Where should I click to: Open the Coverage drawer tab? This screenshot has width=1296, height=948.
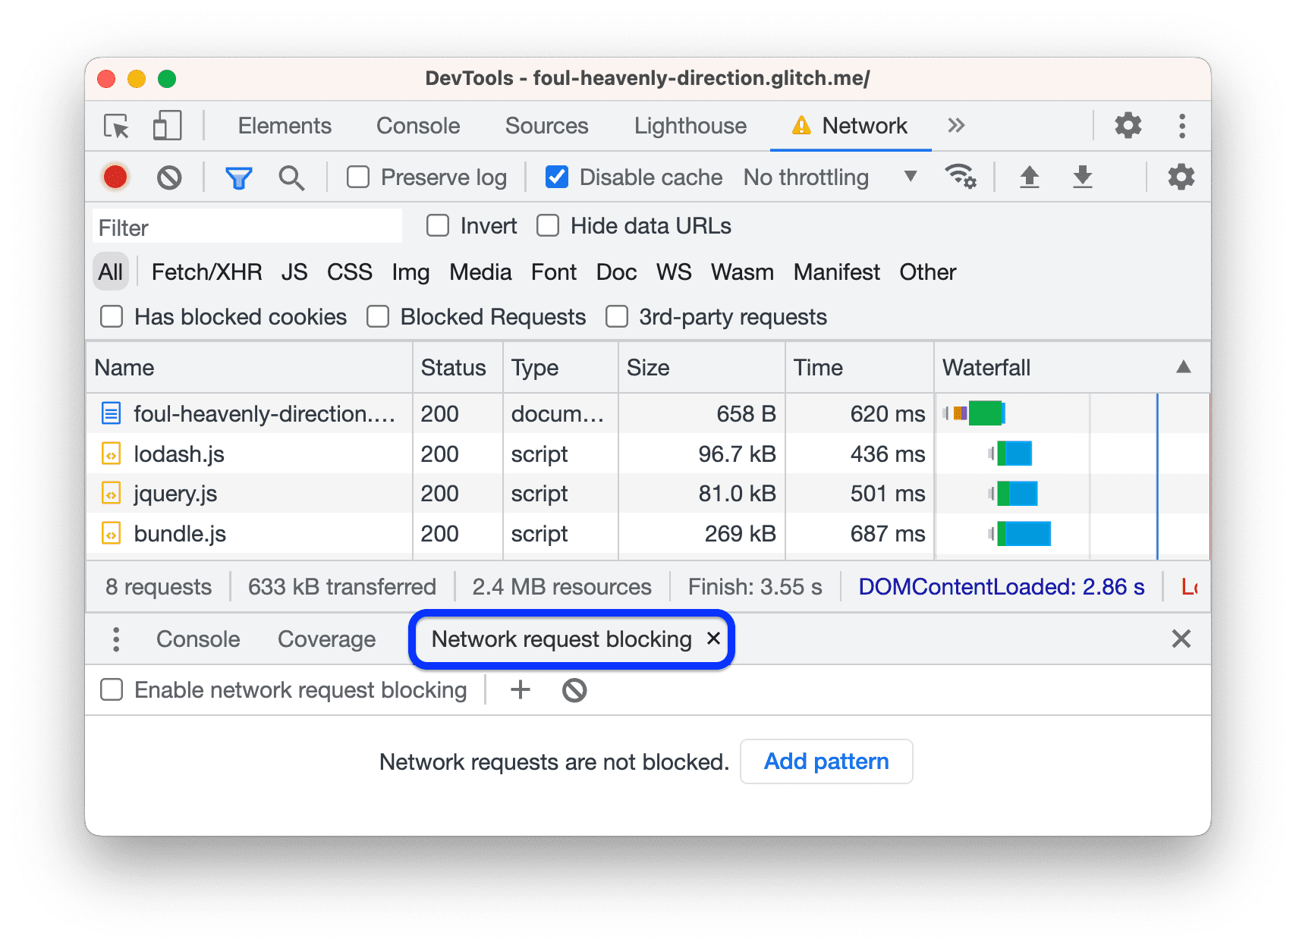(326, 639)
